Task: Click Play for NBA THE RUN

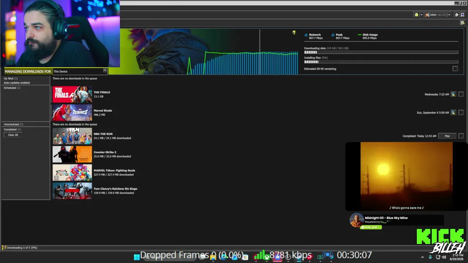Action: (x=447, y=136)
